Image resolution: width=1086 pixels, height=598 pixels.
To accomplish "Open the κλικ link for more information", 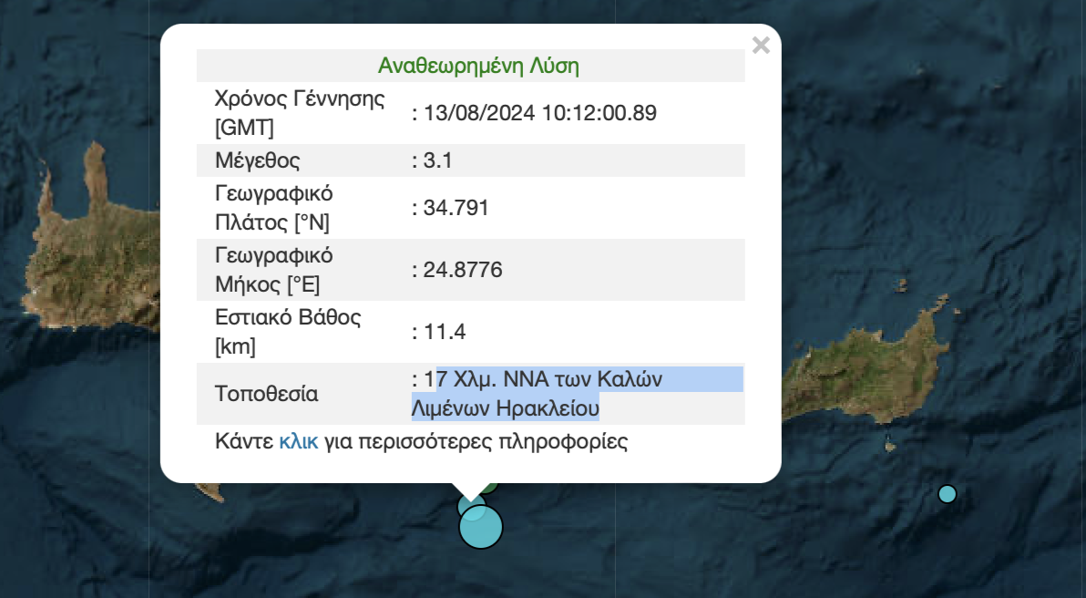I will 298,442.
